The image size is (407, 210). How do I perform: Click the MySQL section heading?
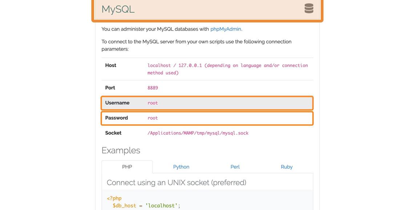coord(118,9)
